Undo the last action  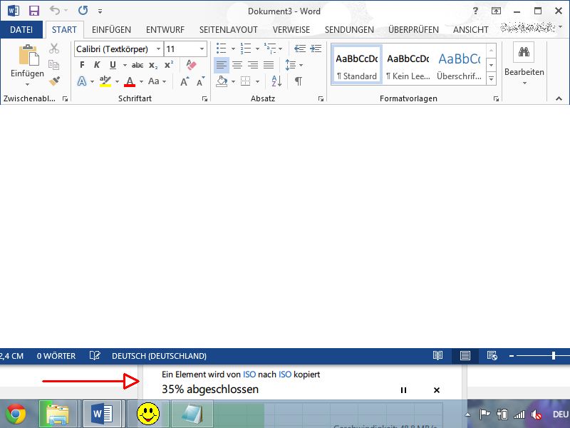[56, 11]
